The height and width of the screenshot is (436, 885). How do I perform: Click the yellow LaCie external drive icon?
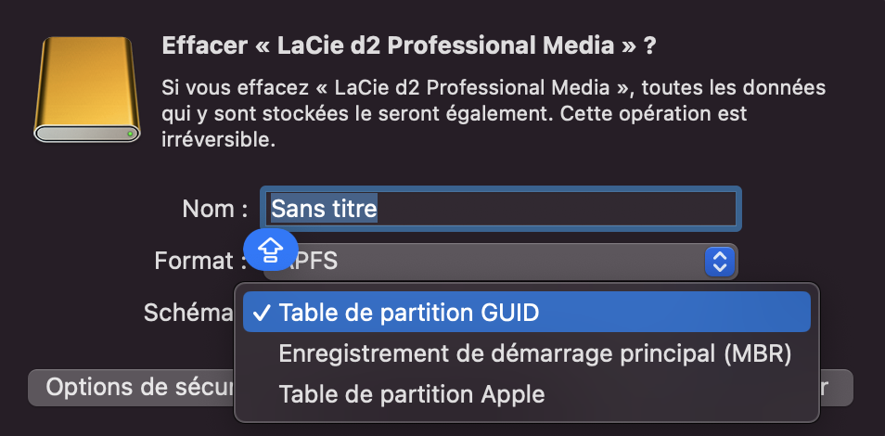coord(85,90)
